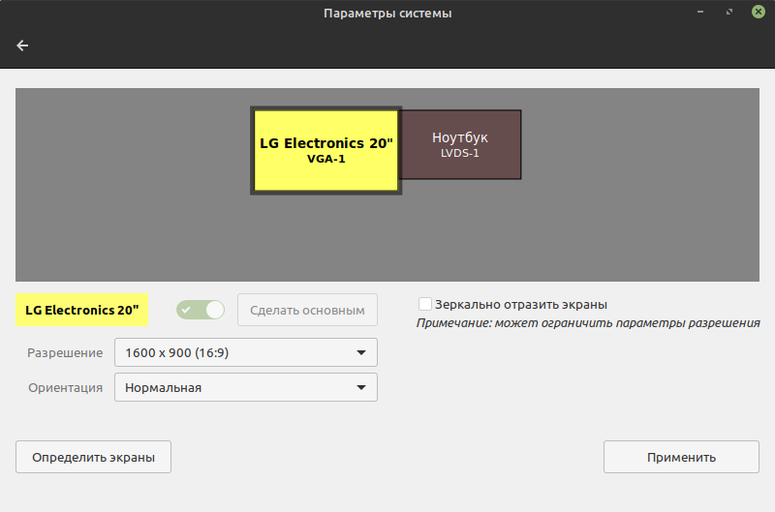Maximize the Параметры системы window
The width and height of the screenshot is (775, 512).
[x=729, y=12]
